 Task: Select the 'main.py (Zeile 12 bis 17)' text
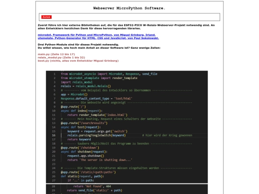click(56, 54)
